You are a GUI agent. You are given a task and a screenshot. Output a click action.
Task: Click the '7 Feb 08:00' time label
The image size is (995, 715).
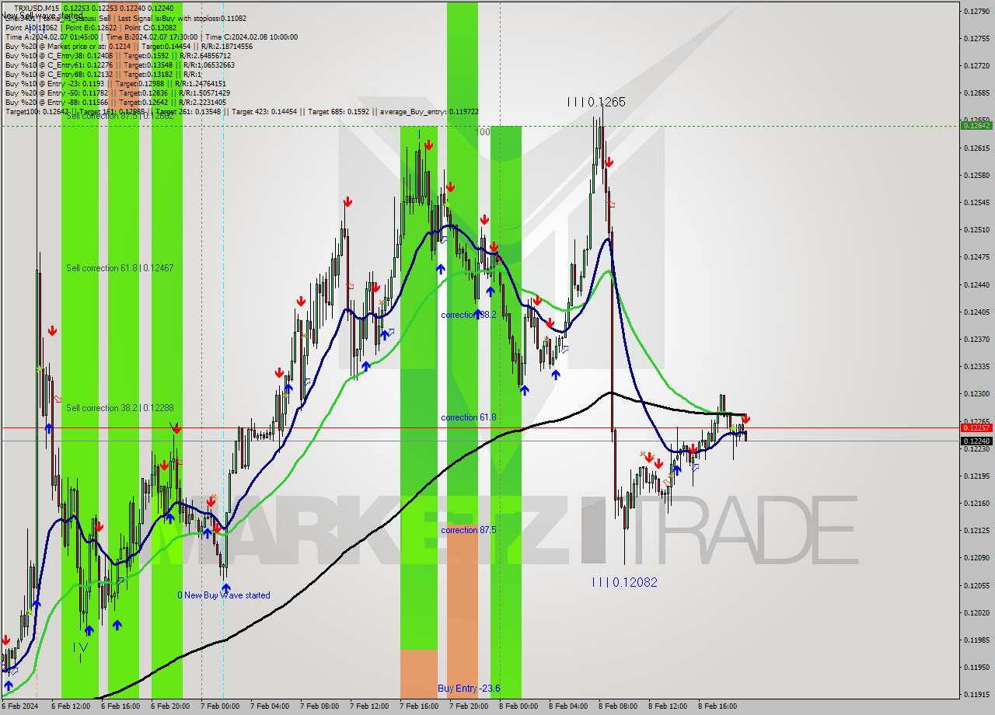319,706
